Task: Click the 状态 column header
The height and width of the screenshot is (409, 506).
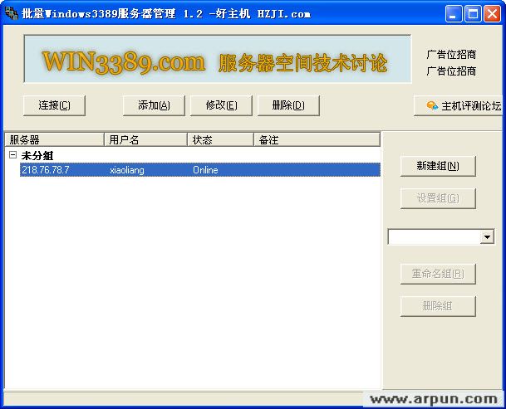Action: (x=220, y=140)
